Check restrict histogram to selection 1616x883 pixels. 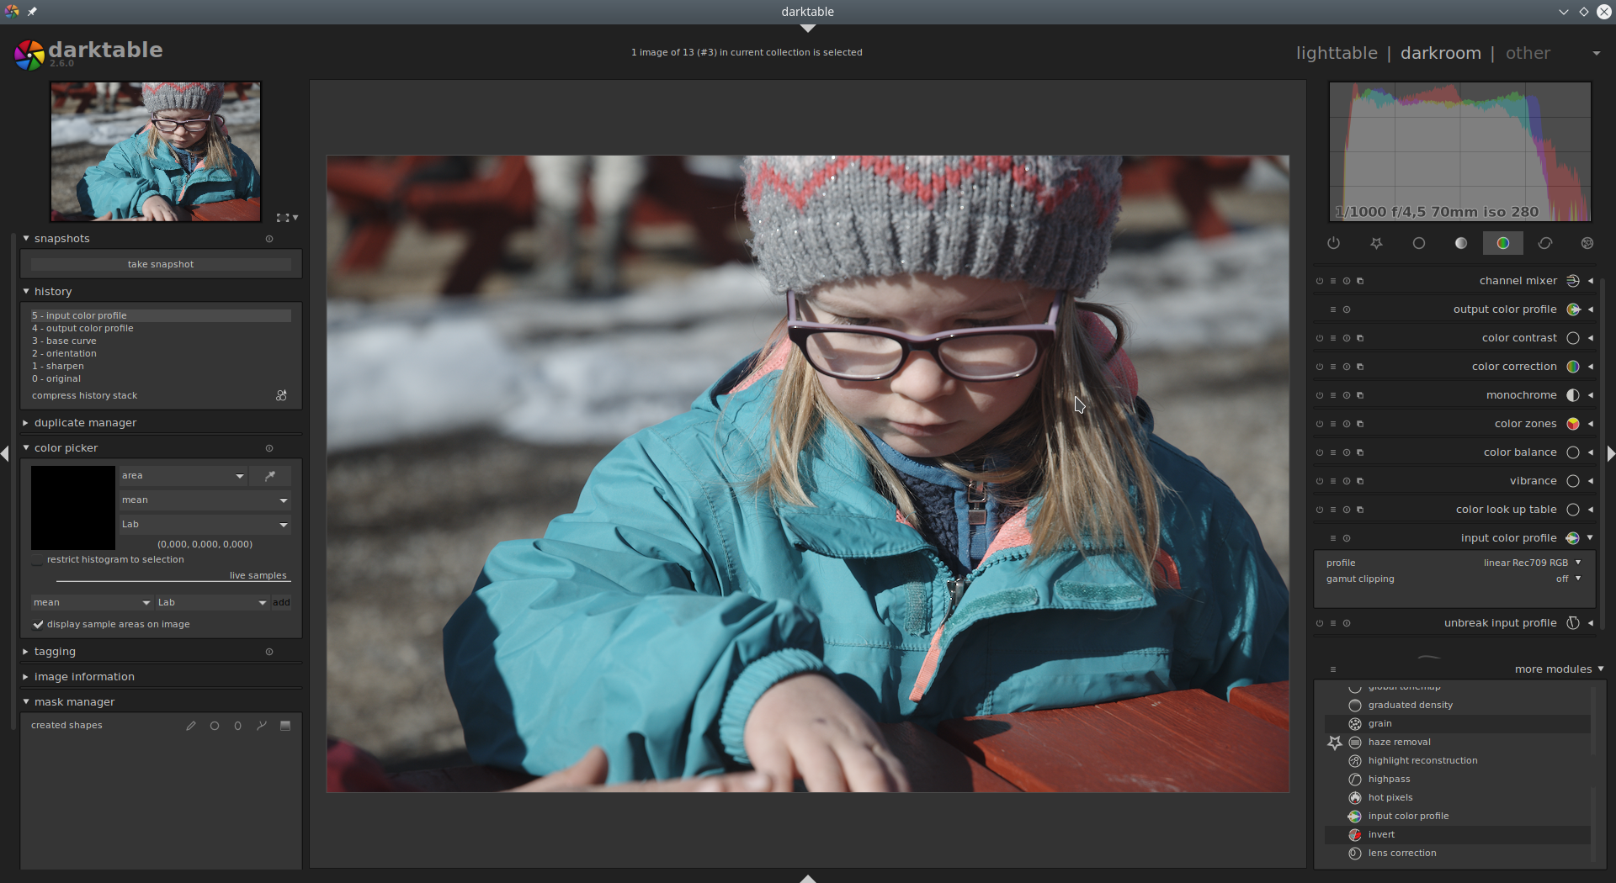point(38,560)
